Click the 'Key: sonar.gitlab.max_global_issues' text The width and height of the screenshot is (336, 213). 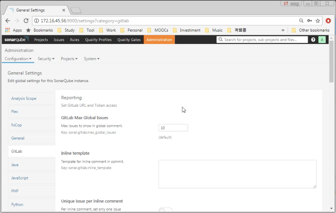pos(89,133)
